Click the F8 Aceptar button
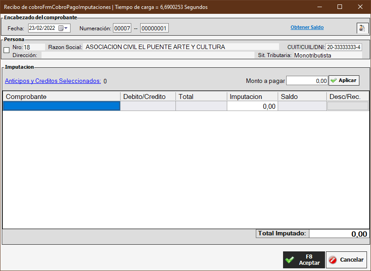Screen dimensions: 371x271 point(304,260)
